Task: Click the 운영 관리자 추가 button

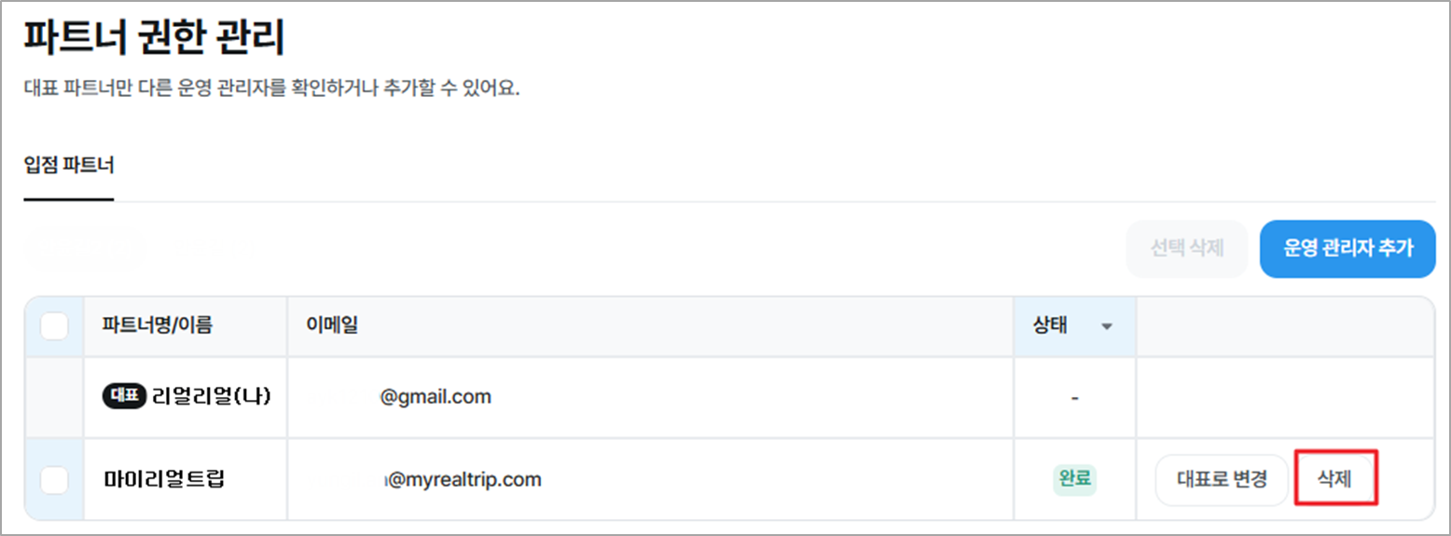Action: (x=1347, y=249)
